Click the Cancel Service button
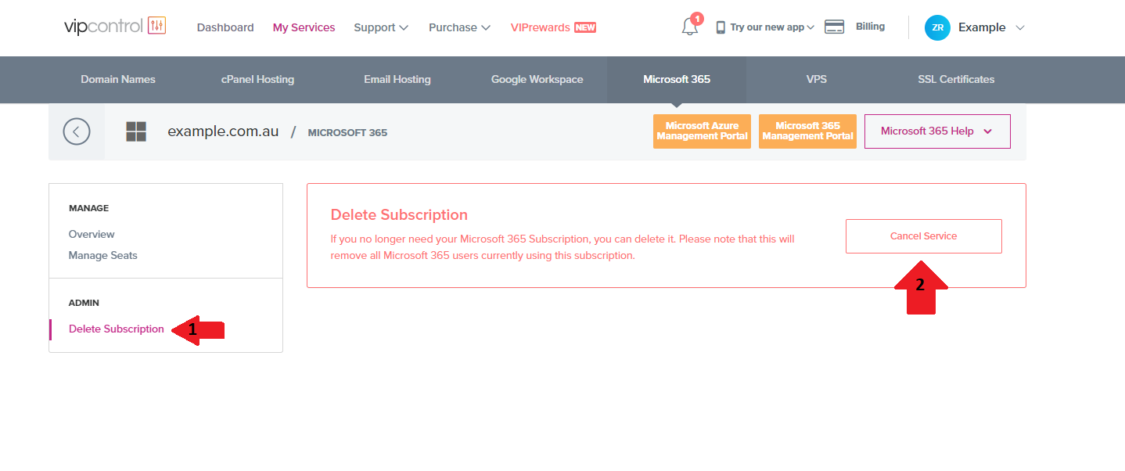The height and width of the screenshot is (471, 1125). click(924, 236)
